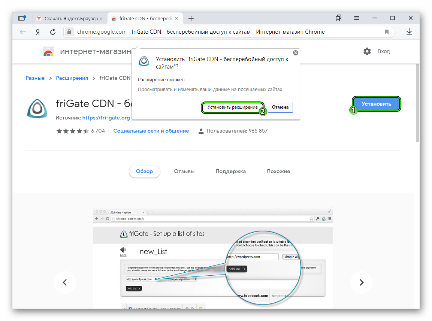Show next screenshot with right chevron

pos(362,282)
